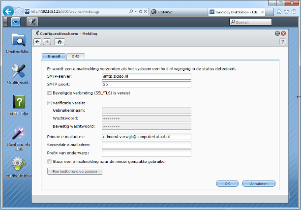Screen dimensions: 301x210
Task: Open the DSM main menu button
Action: tap(16, 22)
